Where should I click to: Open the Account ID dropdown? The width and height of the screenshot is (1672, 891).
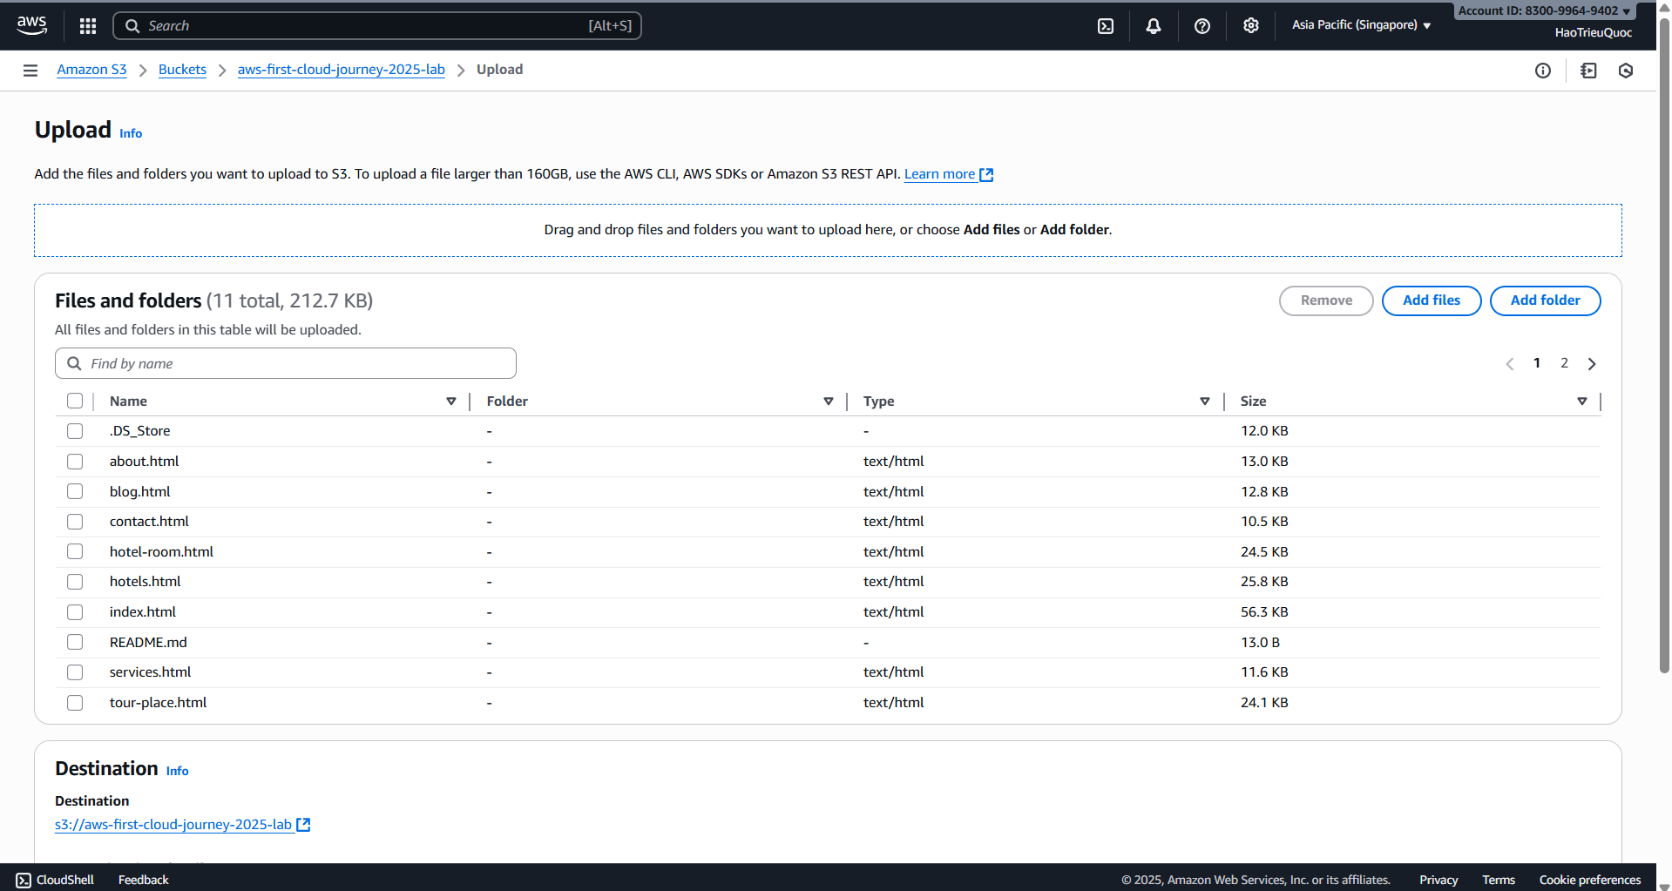click(1544, 10)
